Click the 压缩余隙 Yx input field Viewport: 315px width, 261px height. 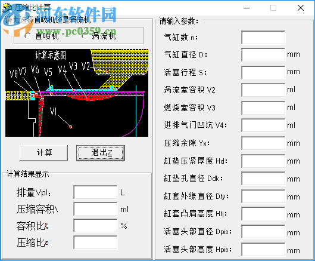tap(263, 143)
